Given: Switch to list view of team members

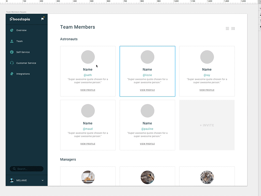Looking at the screenshot, I should coord(227,28).
